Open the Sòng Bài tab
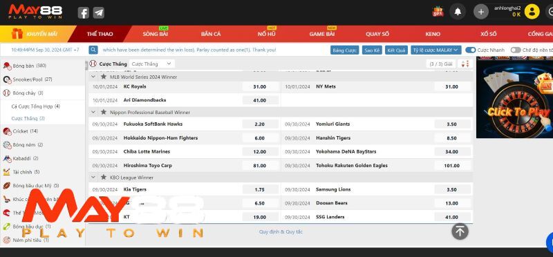This screenshot has height=257, width=553. [x=155, y=34]
